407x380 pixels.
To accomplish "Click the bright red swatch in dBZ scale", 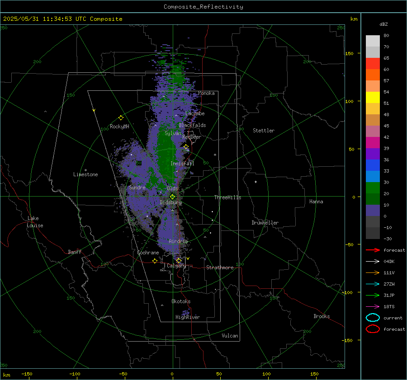I will tap(373, 63).
